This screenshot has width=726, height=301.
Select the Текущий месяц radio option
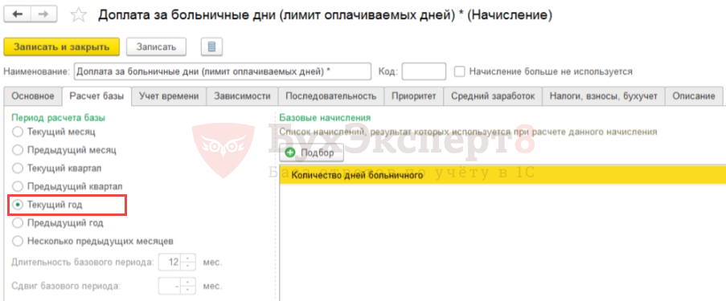17,132
